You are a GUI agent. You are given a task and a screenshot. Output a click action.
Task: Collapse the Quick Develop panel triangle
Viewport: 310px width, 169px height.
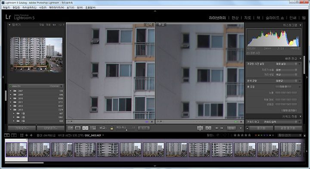(x=301, y=58)
